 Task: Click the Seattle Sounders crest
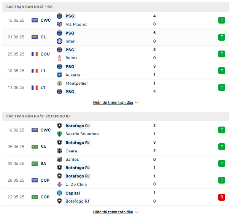point(59,134)
